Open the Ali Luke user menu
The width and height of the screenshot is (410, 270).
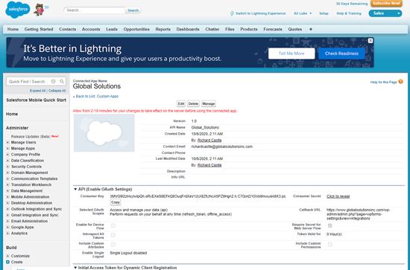click(303, 13)
